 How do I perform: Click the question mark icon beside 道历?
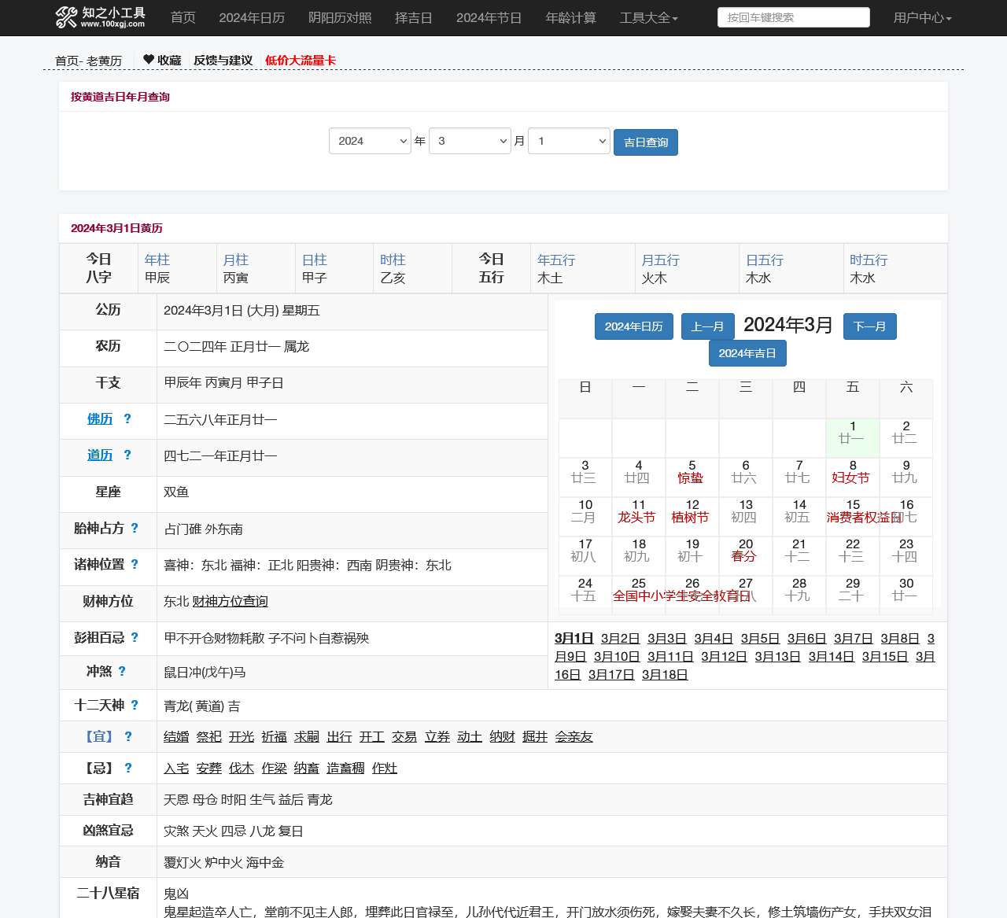[x=127, y=455]
